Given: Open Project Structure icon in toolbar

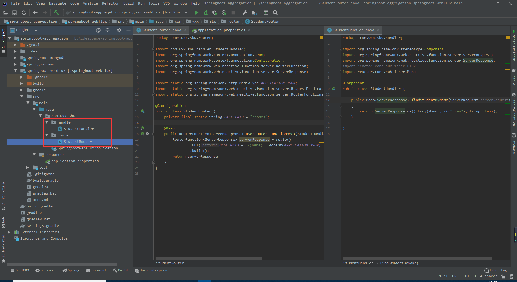Looking at the screenshot, I should click(x=254, y=13).
